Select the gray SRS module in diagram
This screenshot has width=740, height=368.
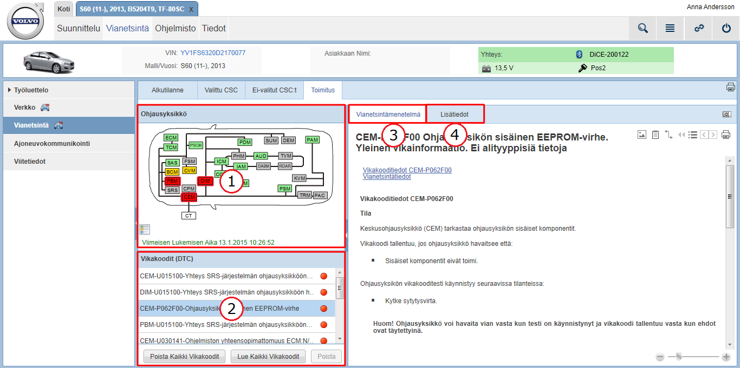172,190
